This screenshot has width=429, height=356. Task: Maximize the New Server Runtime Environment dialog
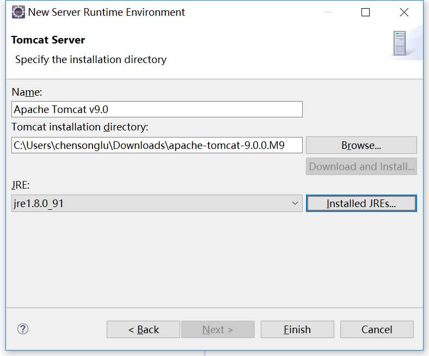coord(365,13)
